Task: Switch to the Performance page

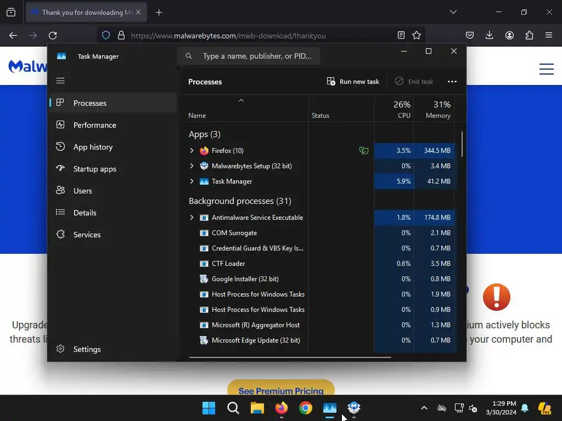Action: [113, 125]
